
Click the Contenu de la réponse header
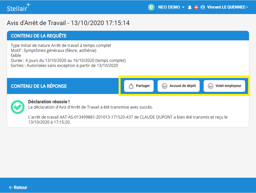[39, 86]
